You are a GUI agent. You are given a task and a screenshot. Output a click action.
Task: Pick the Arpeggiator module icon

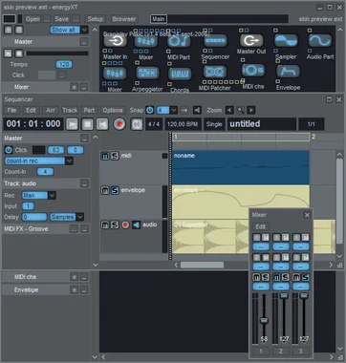point(147,74)
